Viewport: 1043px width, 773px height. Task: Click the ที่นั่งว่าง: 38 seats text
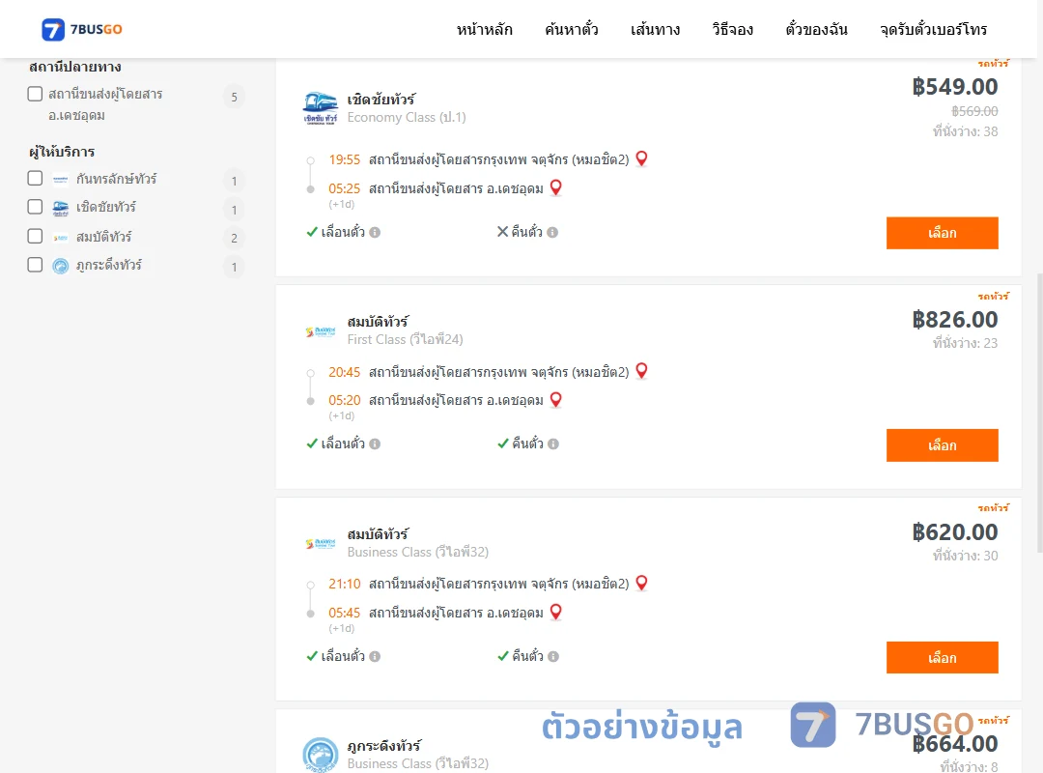(965, 131)
